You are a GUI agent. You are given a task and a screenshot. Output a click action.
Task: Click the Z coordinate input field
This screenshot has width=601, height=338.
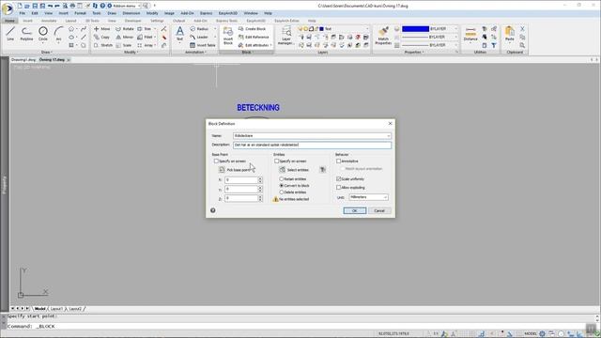(x=241, y=198)
